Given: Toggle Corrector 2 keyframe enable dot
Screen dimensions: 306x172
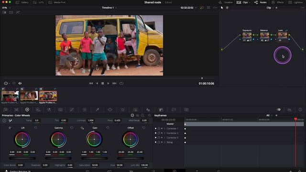Looking at the screenshot, I should coord(155,133).
